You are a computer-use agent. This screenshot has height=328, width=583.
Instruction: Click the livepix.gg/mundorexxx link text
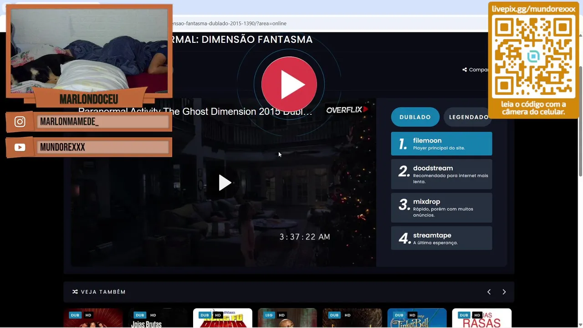click(x=533, y=9)
